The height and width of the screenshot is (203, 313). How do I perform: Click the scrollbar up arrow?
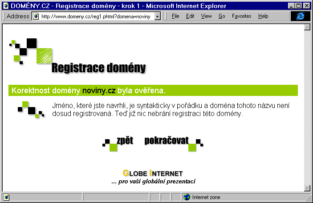click(307, 27)
